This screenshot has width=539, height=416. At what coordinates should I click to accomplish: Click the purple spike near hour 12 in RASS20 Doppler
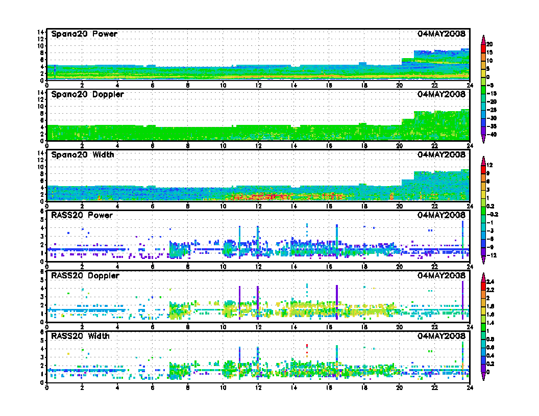click(257, 303)
